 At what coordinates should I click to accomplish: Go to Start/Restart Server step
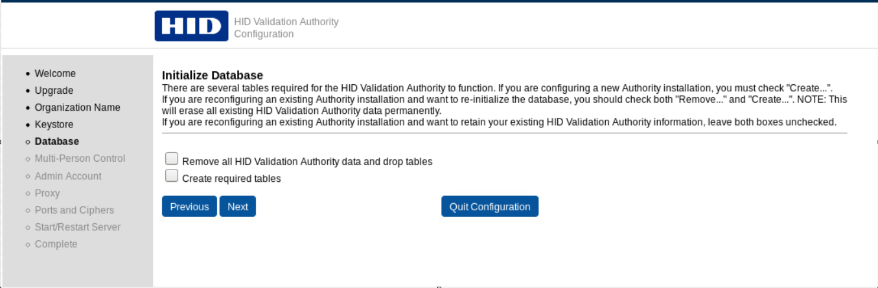(78, 227)
